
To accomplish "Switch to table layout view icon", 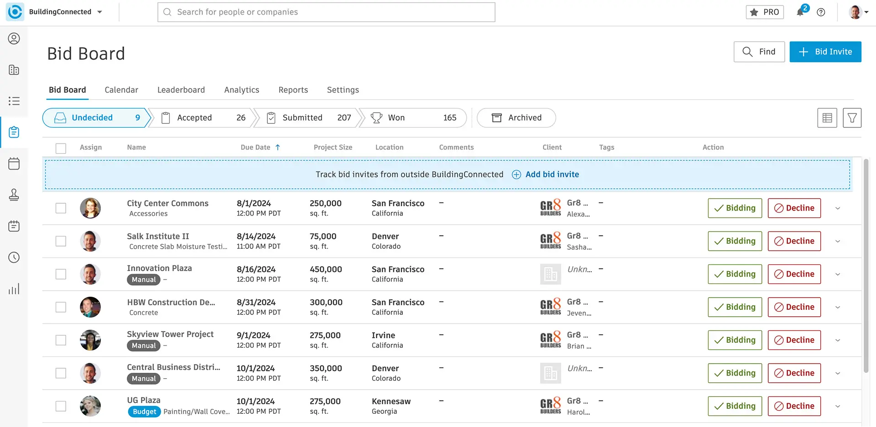I will [827, 118].
